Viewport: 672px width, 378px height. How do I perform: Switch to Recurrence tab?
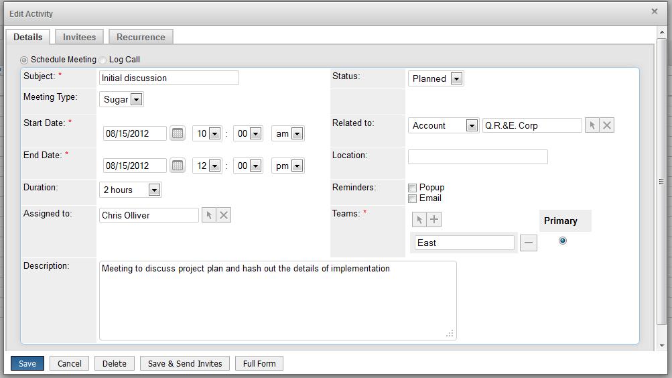point(141,37)
